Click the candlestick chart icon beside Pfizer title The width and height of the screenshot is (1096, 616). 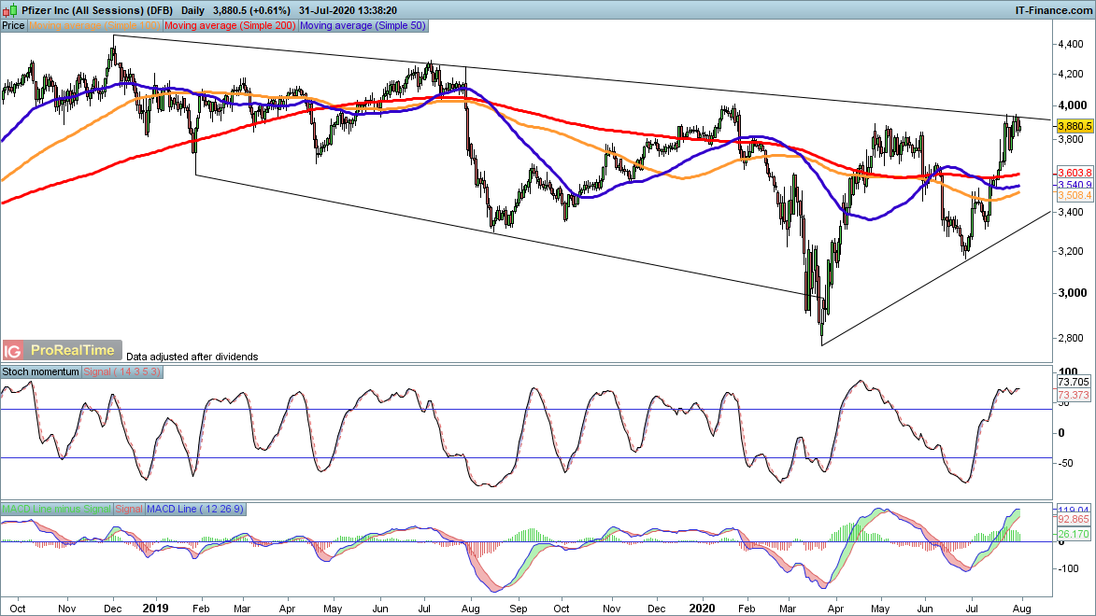click(x=9, y=8)
